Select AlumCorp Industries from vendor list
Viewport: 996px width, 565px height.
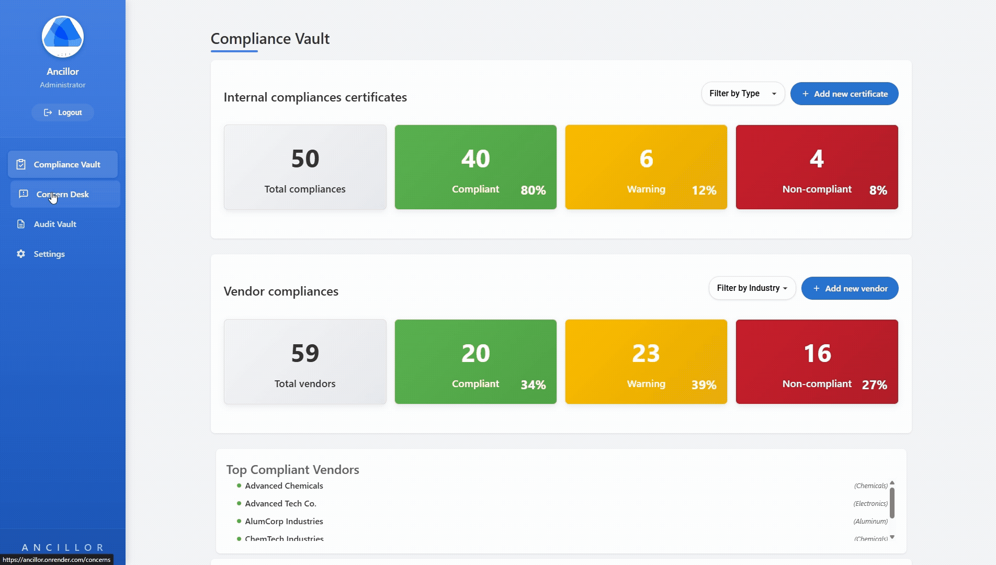[x=284, y=521]
